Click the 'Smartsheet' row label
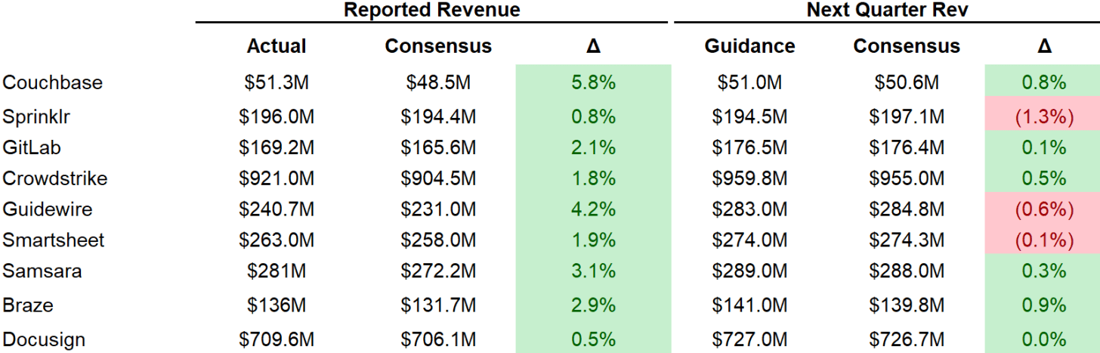The image size is (1100, 353). (x=54, y=240)
